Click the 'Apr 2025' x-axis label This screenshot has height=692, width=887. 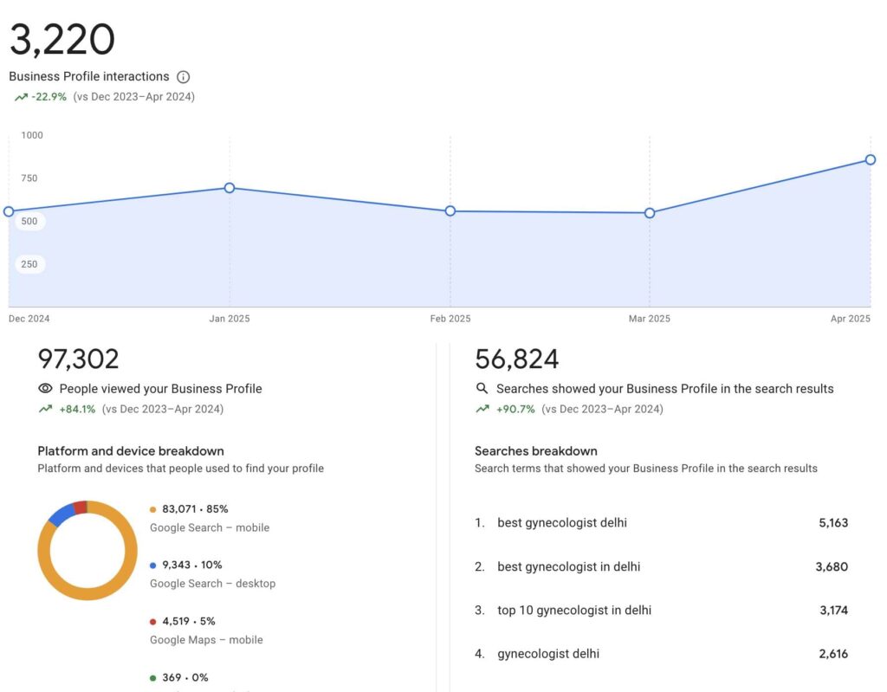point(851,319)
